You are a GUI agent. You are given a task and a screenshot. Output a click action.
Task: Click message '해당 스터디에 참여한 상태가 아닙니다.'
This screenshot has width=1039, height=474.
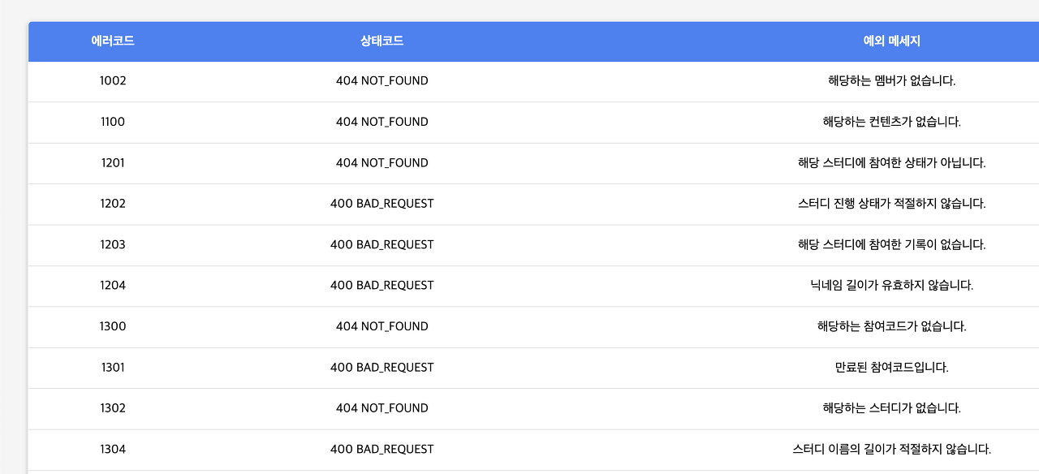point(891,163)
